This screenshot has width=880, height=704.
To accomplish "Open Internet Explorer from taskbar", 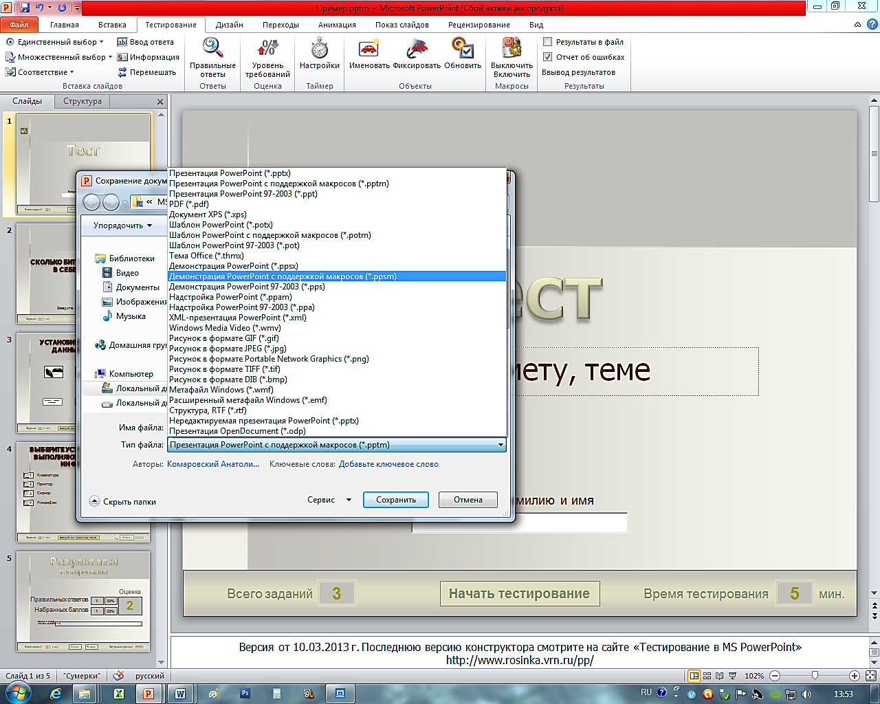I will point(56,694).
